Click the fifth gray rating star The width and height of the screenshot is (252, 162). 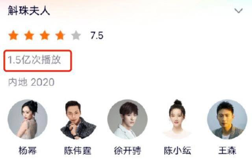click(76, 35)
